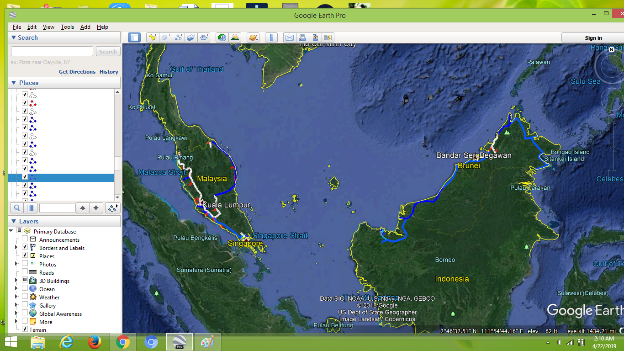Show historical imagery clock icon
Screen dimensions: 624x351
click(x=222, y=37)
